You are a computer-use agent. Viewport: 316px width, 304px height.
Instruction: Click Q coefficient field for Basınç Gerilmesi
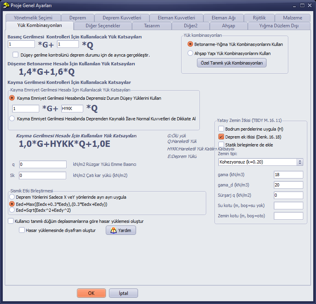[68, 44]
